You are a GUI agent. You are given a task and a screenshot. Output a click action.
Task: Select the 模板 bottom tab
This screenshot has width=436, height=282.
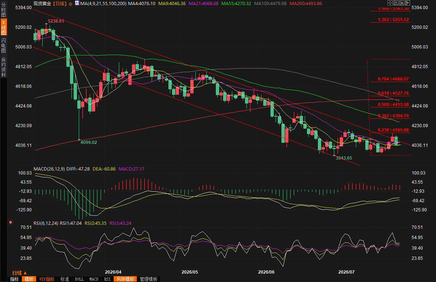coord(29,279)
